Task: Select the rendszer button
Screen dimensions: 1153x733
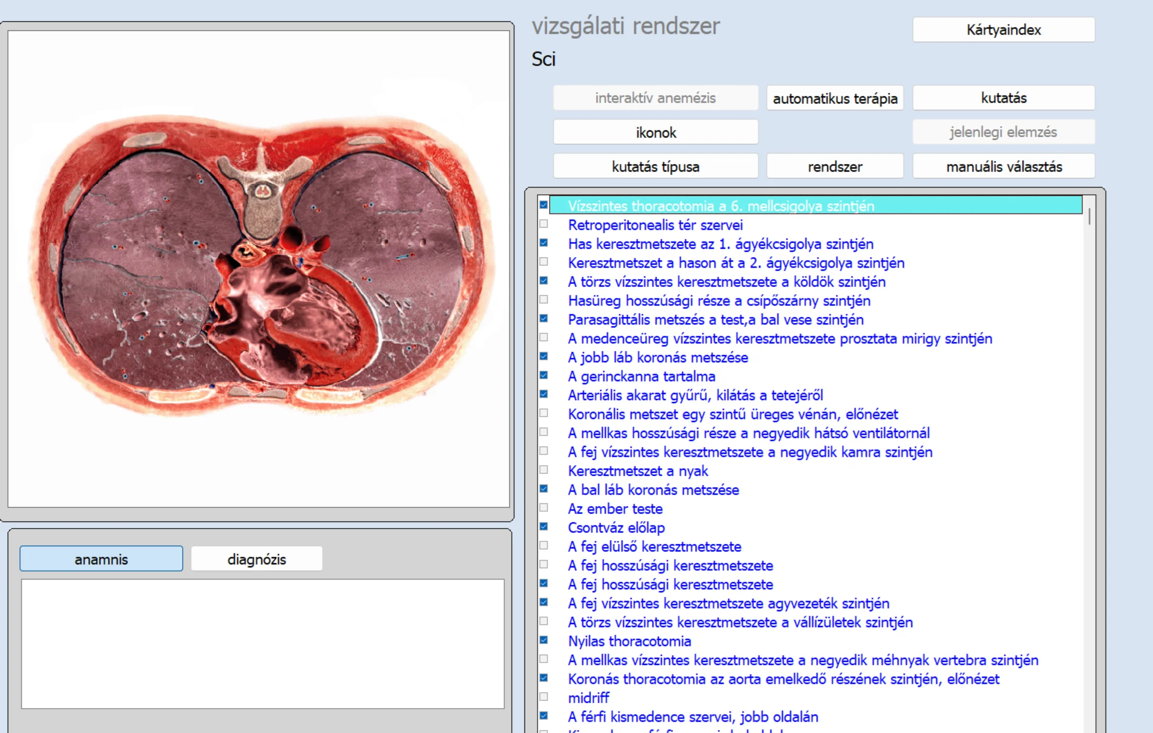Action: coord(835,166)
